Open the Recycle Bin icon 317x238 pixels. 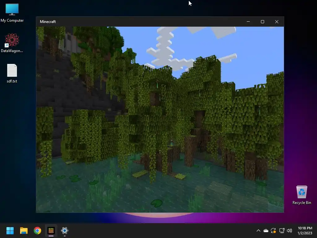click(x=302, y=192)
